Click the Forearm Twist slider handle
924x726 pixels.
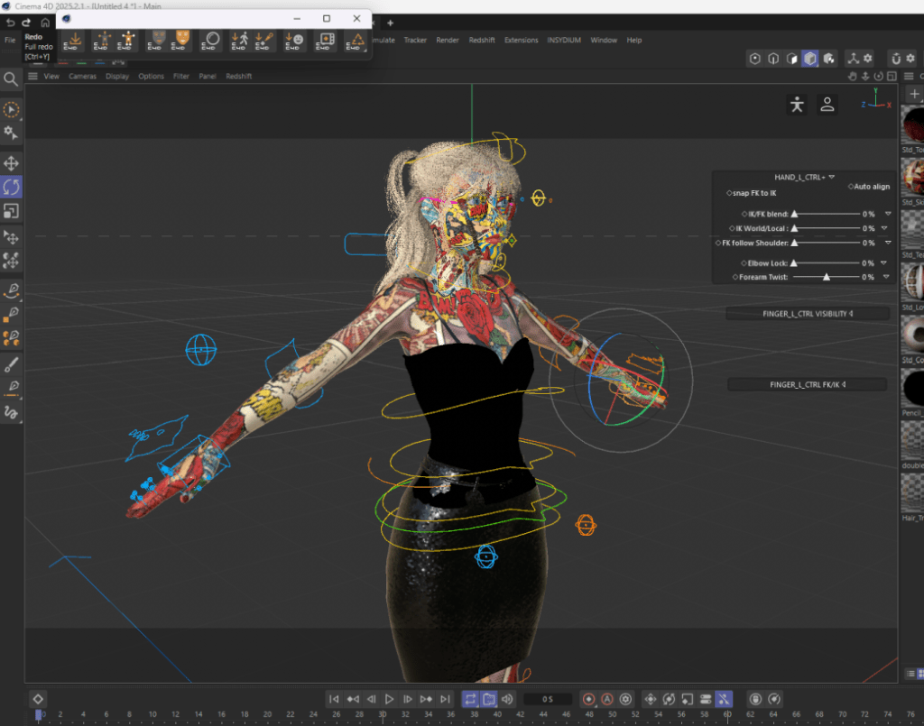(x=826, y=277)
